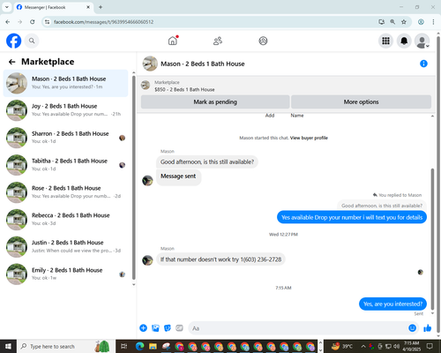Open the account profile avatar menu
The image size is (441, 353).
click(422, 41)
